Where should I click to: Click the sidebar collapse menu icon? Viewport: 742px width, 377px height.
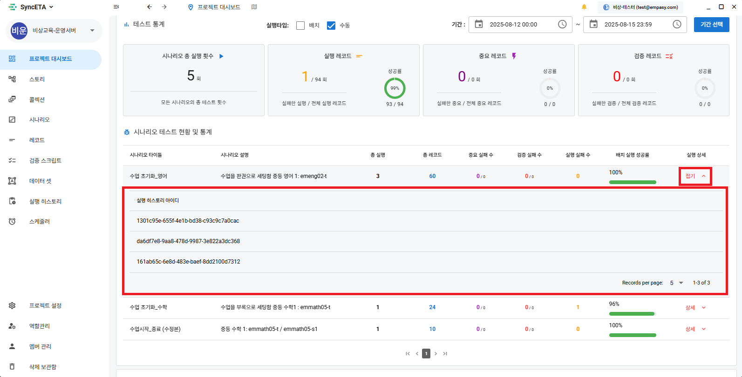pos(116,7)
